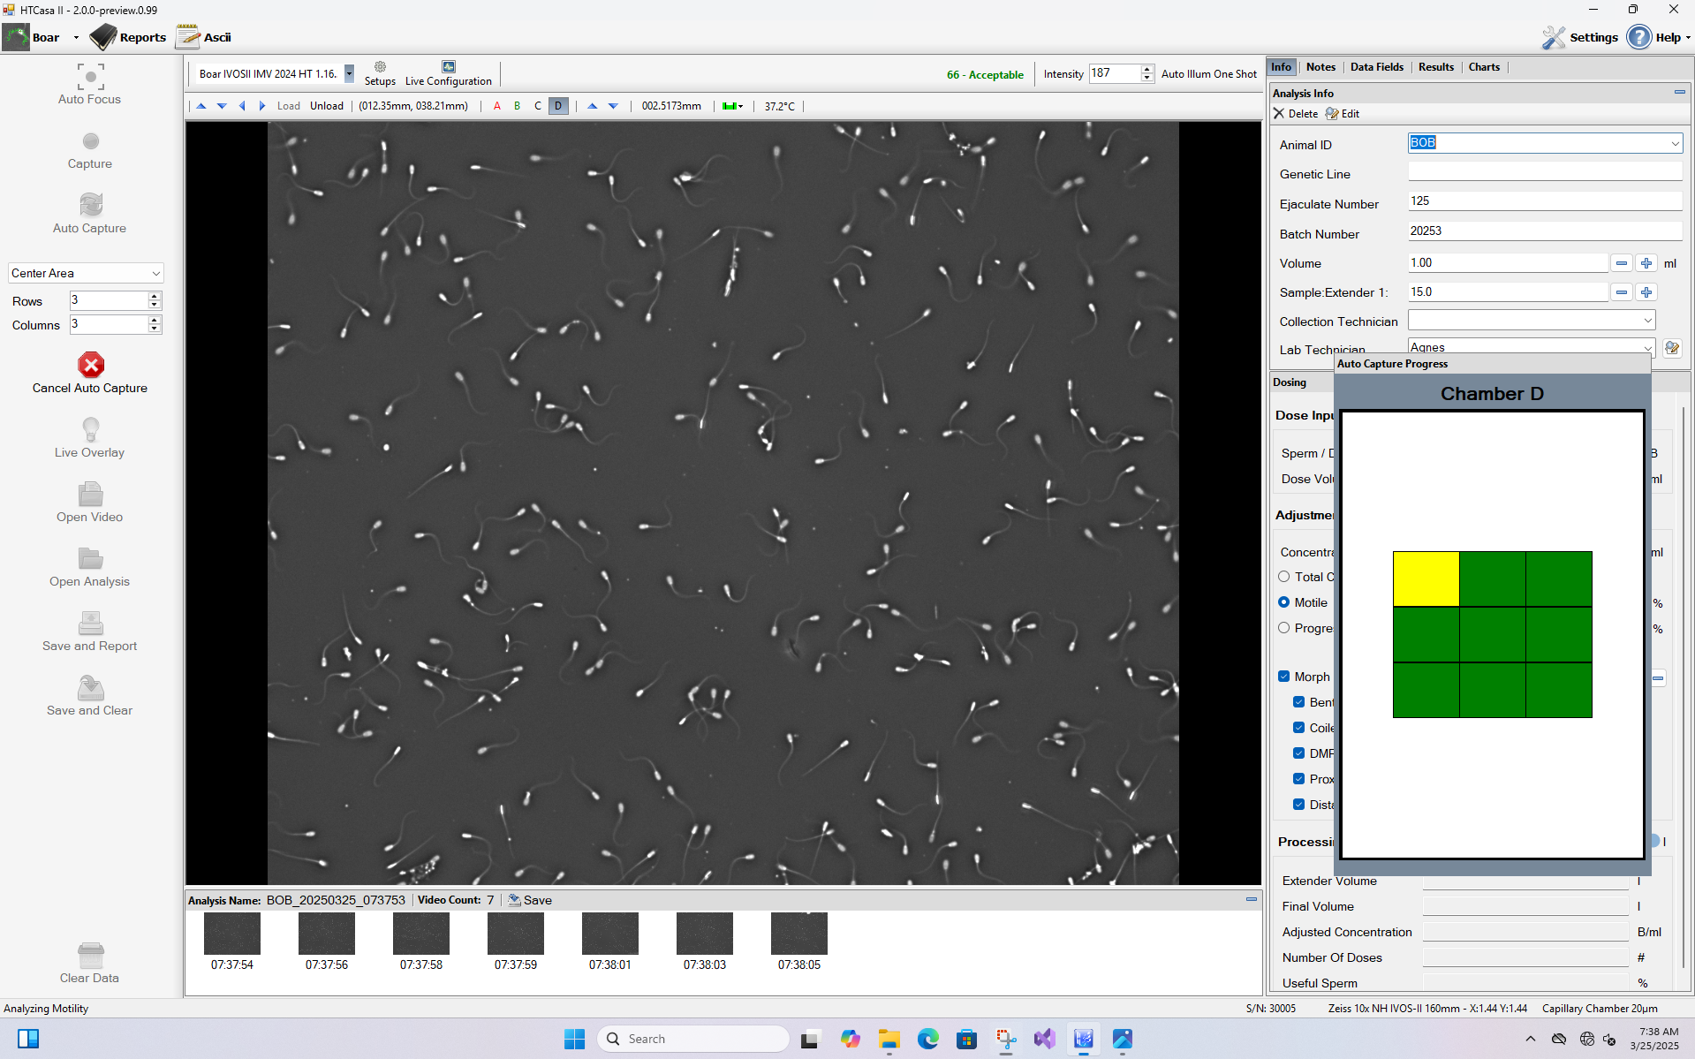Click the Ascii export icon
This screenshot has width=1695, height=1059.
(x=188, y=37)
